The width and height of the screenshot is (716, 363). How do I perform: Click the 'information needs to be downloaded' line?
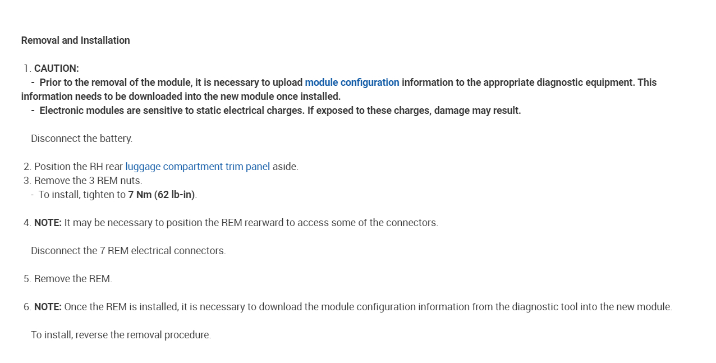[x=181, y=97]
